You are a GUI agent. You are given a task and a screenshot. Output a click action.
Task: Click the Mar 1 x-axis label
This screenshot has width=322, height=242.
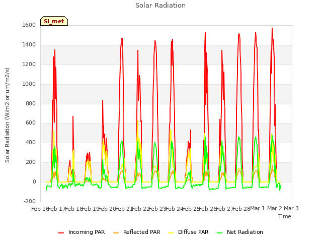258,209
